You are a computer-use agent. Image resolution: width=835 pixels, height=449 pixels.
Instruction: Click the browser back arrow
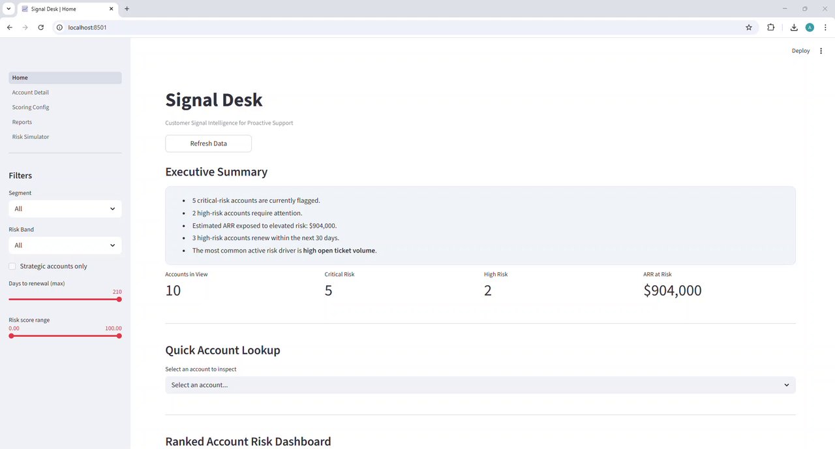[x=10, y=27]
